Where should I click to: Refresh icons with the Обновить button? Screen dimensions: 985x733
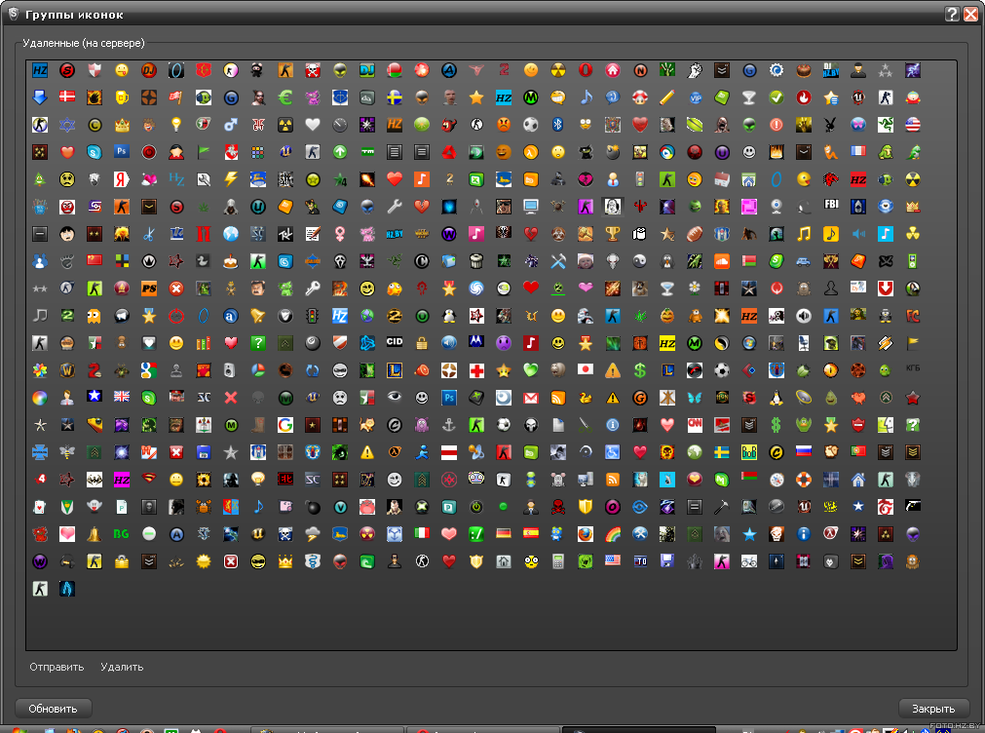pyautogui.click(x=54, y=709)
